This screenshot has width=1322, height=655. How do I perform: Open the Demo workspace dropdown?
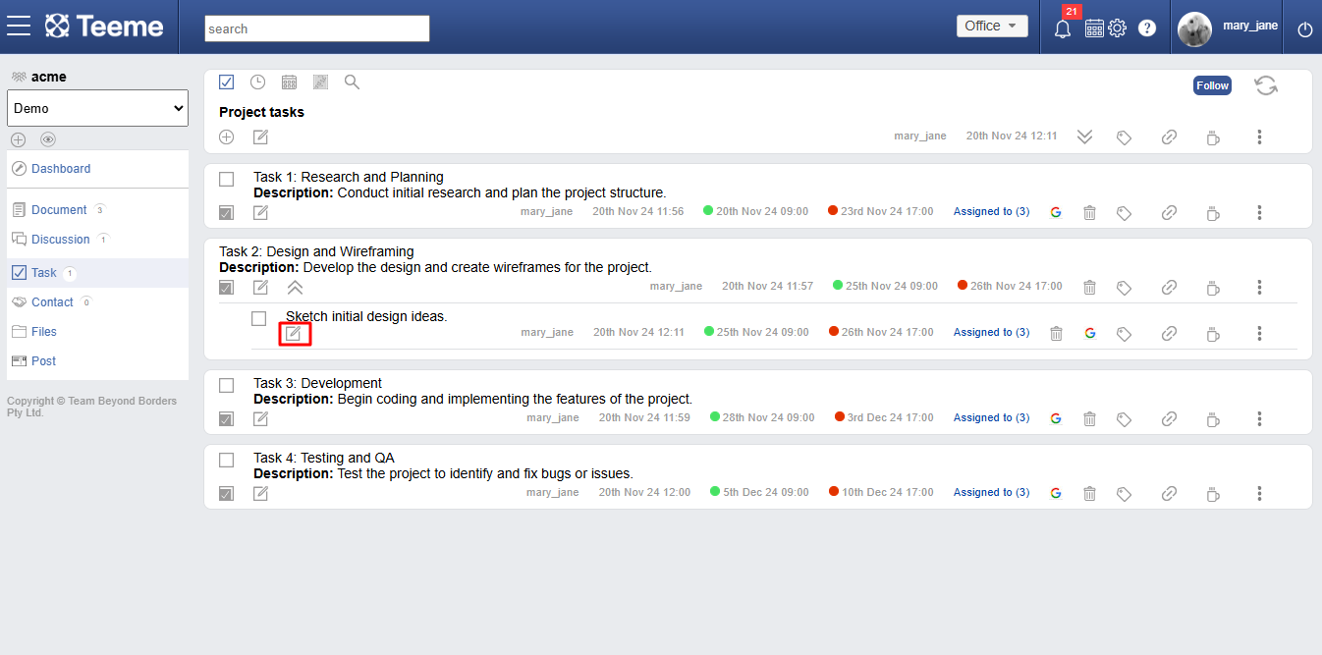click(97, 108)
